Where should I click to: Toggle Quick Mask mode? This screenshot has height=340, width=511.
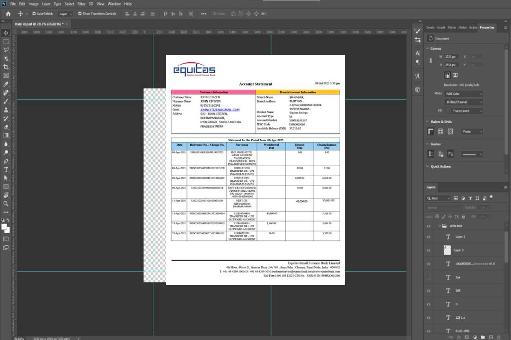tap(6, 239)
